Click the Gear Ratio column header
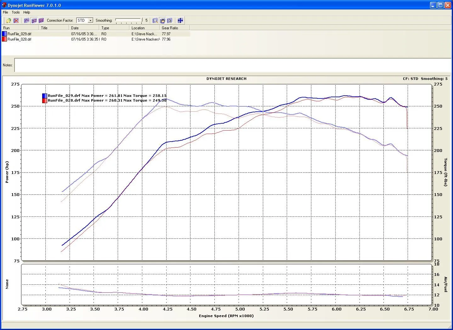453x330 pixels. pos(174,28)
